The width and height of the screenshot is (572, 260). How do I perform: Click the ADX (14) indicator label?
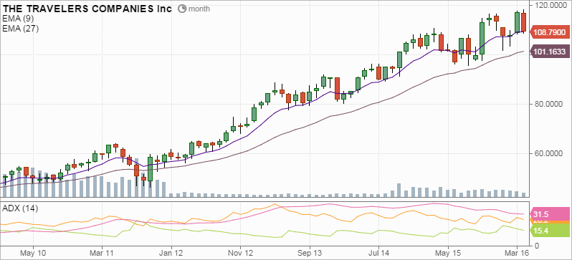click(x=20, y=208)
